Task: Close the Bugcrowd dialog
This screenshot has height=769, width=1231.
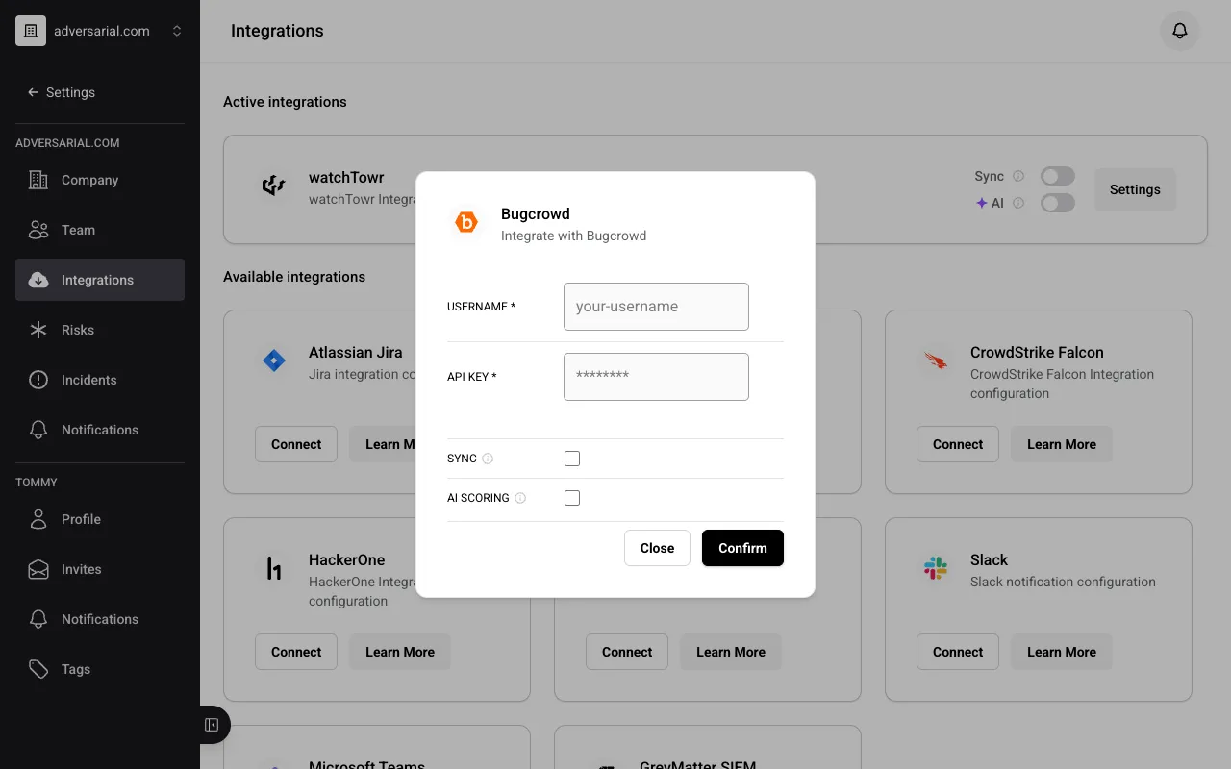Action: [657, 548]
